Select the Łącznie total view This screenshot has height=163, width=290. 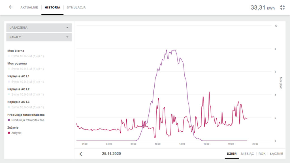276,154
